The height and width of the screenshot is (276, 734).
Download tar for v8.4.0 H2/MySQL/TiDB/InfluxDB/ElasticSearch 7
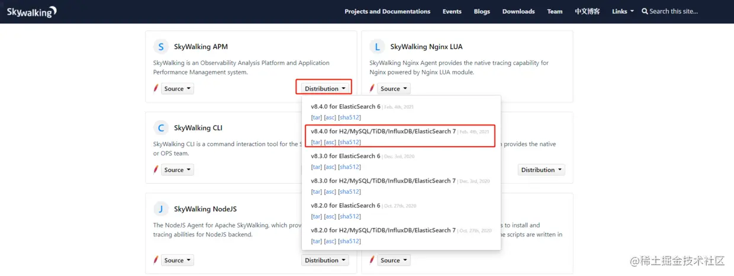pyautogui.click(x=317, y=142)
